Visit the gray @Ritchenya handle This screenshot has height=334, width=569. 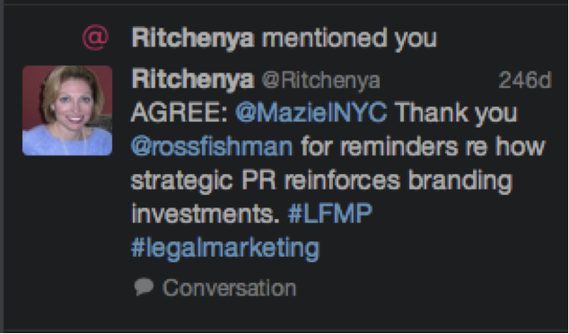coord(320,80)
